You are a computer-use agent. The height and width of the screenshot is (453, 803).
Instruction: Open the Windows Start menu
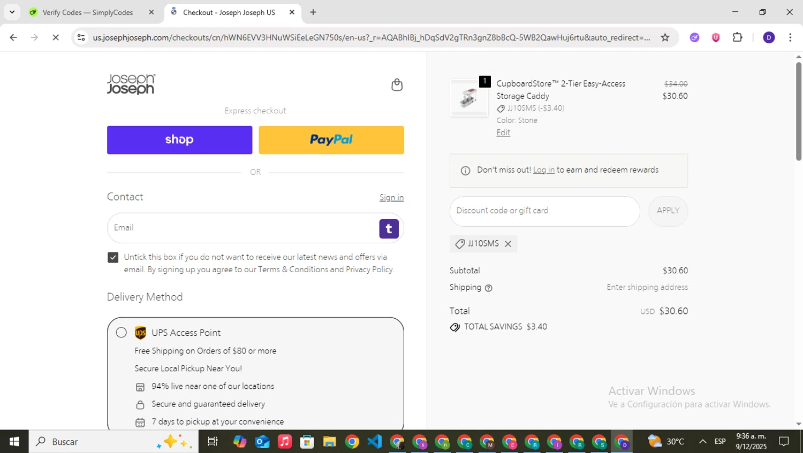[14, 441]
